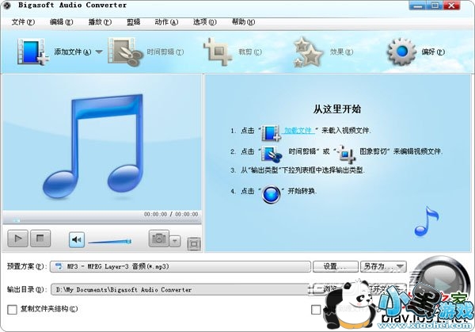Image resolution: width=475 pixels, height=332 pixels.
Task: Open the 动作(A) menu
Action: pos(166,22)
